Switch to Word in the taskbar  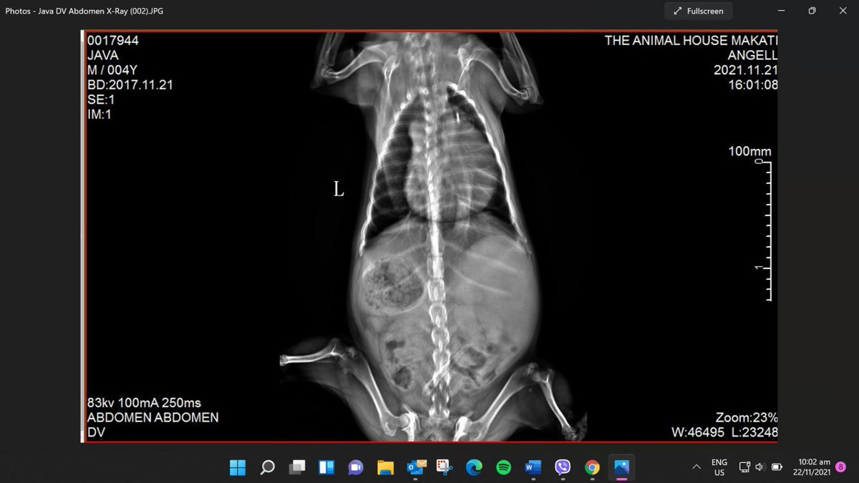click(x=533, y=467)
